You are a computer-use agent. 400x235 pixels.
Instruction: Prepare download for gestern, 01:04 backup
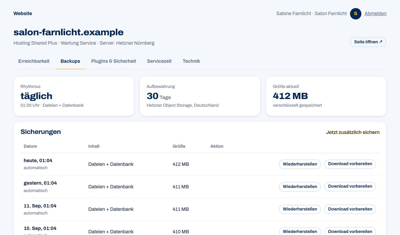tap(350, 186)
